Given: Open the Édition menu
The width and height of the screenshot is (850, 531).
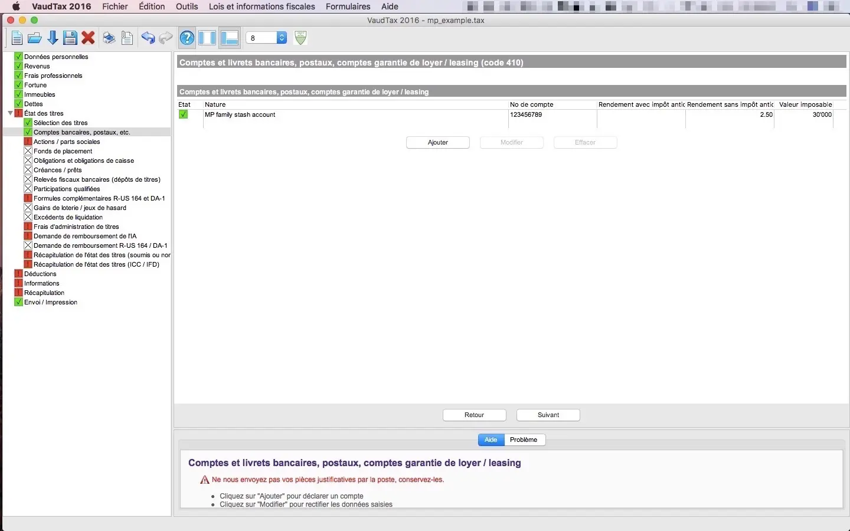Looking at the screenshot, I should 152,6.
